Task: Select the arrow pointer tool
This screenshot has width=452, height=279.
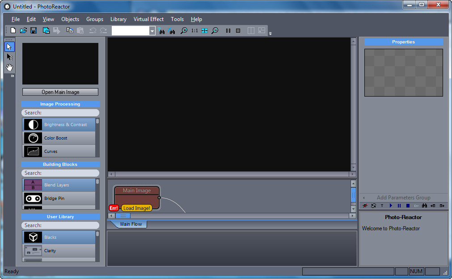Action: click(x=9, y=46)
